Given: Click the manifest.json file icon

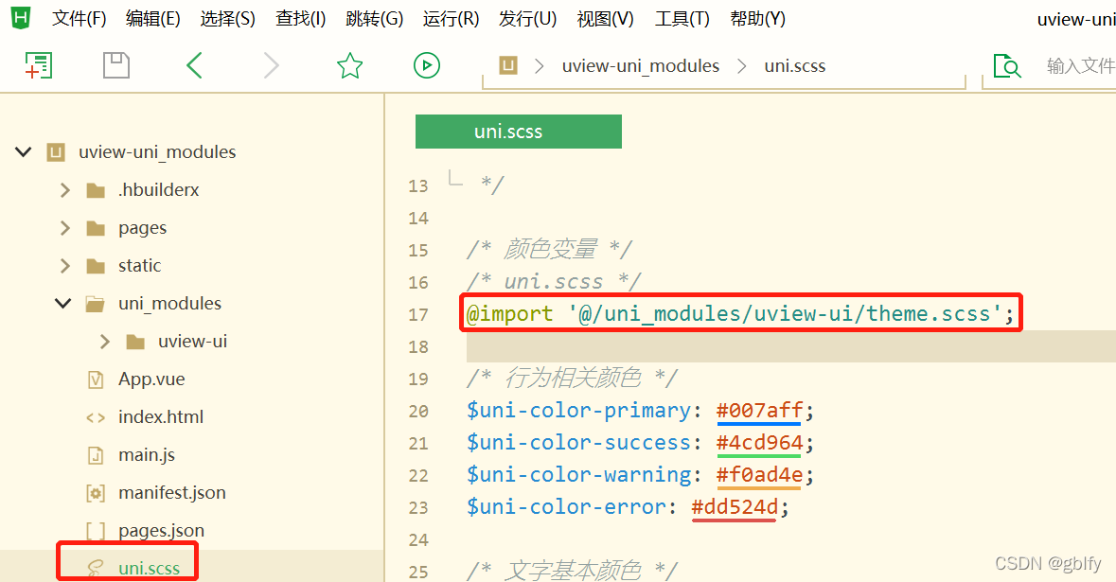Looking at the screenshot, I should (96, 493).
